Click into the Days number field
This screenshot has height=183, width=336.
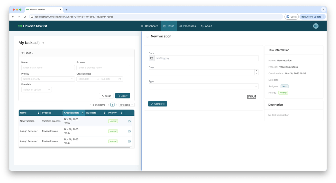click(202, 72)
